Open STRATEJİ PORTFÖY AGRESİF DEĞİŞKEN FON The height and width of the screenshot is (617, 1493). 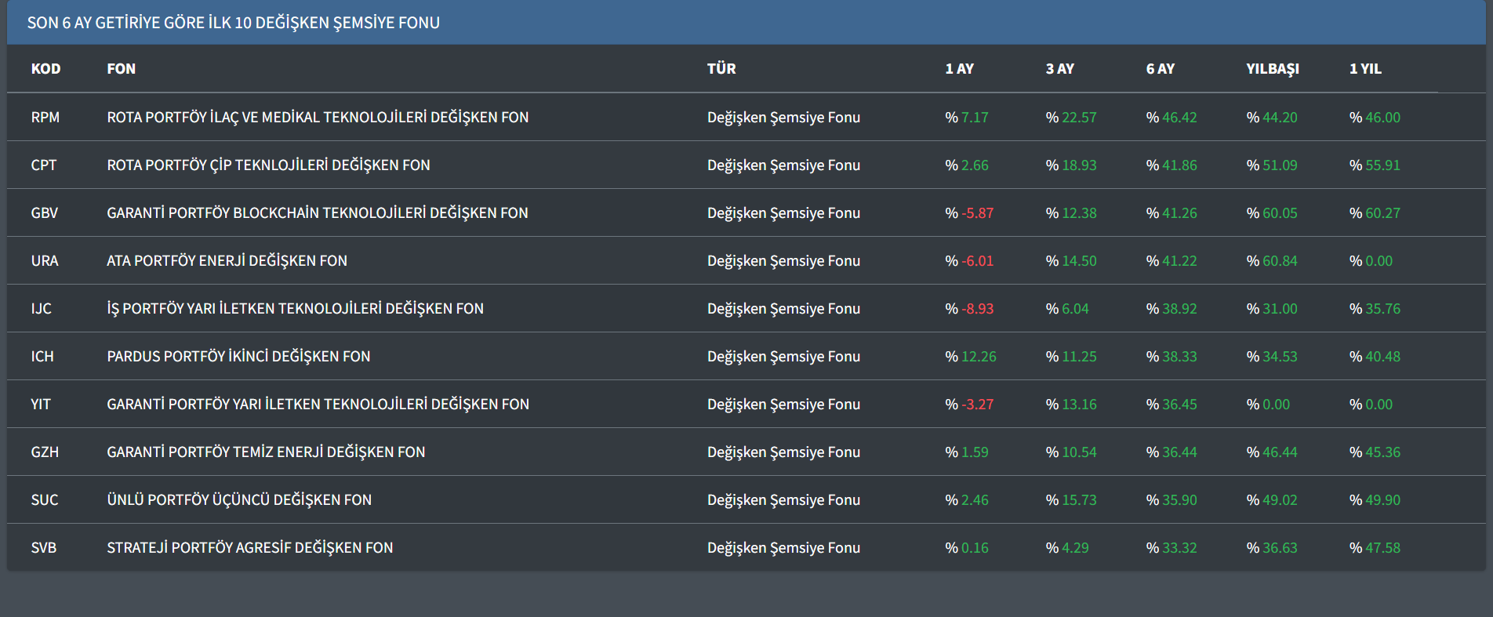coord(249,547)
